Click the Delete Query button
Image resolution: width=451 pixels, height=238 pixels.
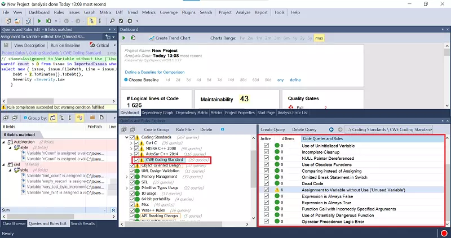coord(304,129)
